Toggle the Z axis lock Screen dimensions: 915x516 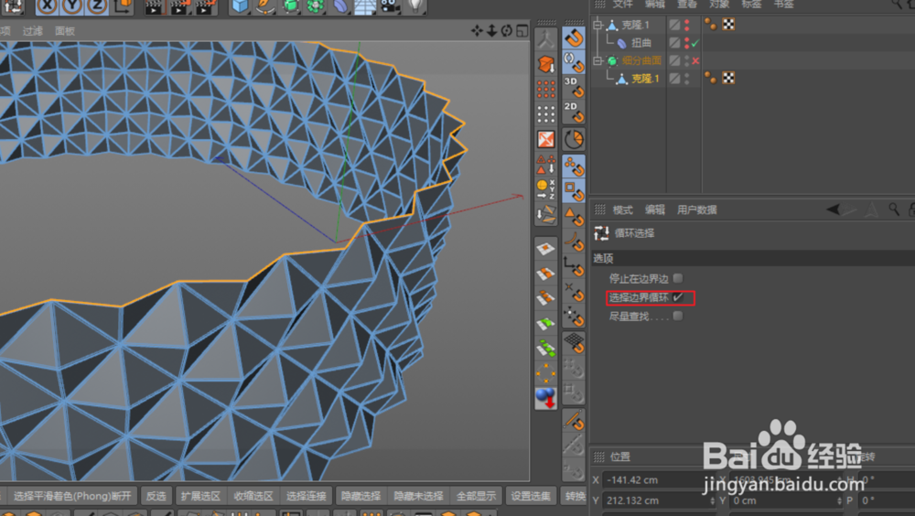(x=97, y=6)
